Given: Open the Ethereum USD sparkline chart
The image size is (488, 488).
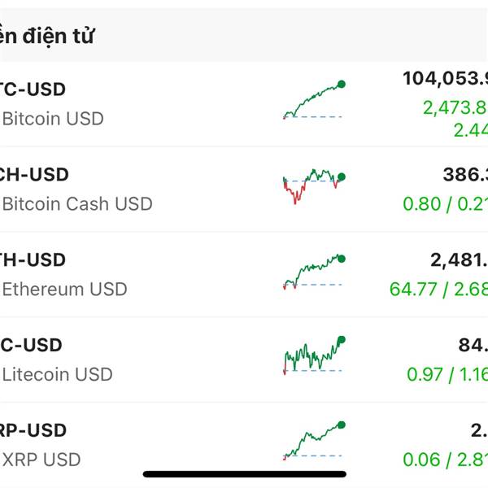Looking at the screenshot, I should pyautogui.click(x=314, y=272).
